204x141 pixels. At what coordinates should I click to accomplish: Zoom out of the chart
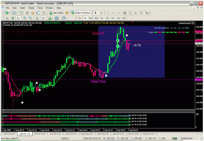(x=30, y=18)
